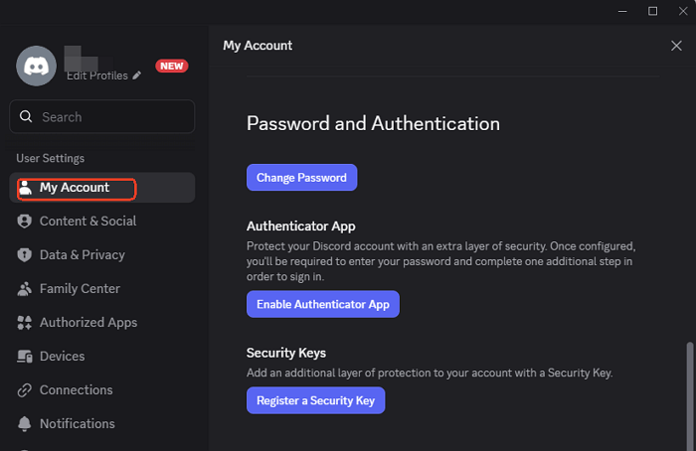Focus the Search settings input field
Image resolution: width=696 pixels, height=451 pixels.
tap(102, 116)
